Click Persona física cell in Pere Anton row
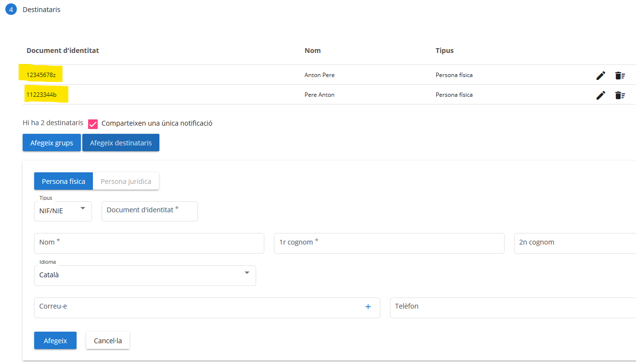636x362 pixels. pyautogui.click(x=454, y=95)
